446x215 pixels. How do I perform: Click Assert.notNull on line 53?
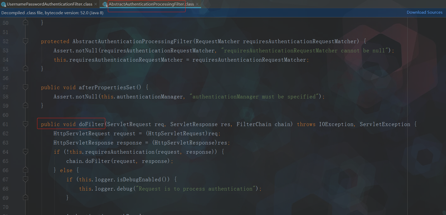coord(76,51)
